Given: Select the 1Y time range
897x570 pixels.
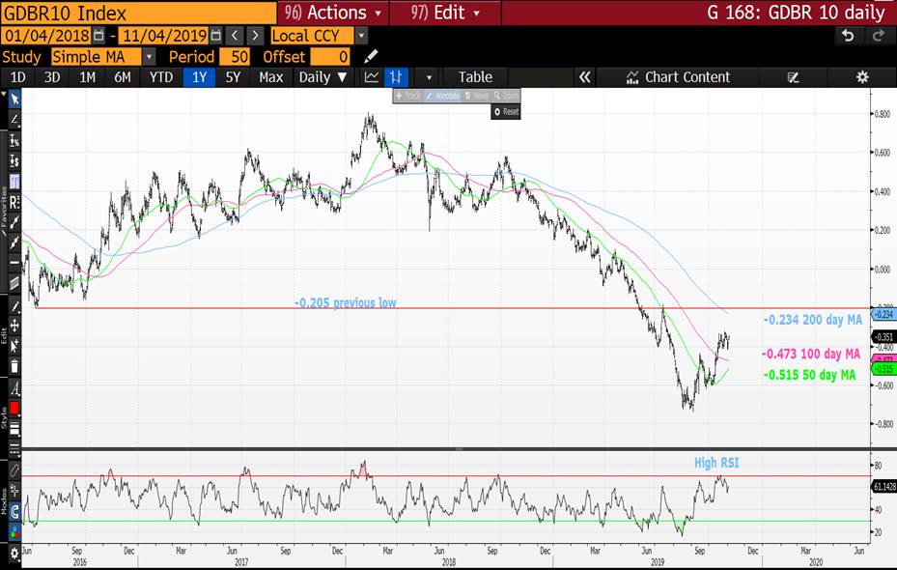Looking at the screenshot, I should [197, 77].
